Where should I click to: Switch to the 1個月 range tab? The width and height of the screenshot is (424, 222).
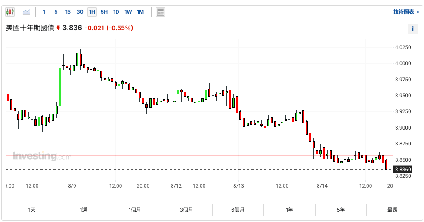click(135, 210)
